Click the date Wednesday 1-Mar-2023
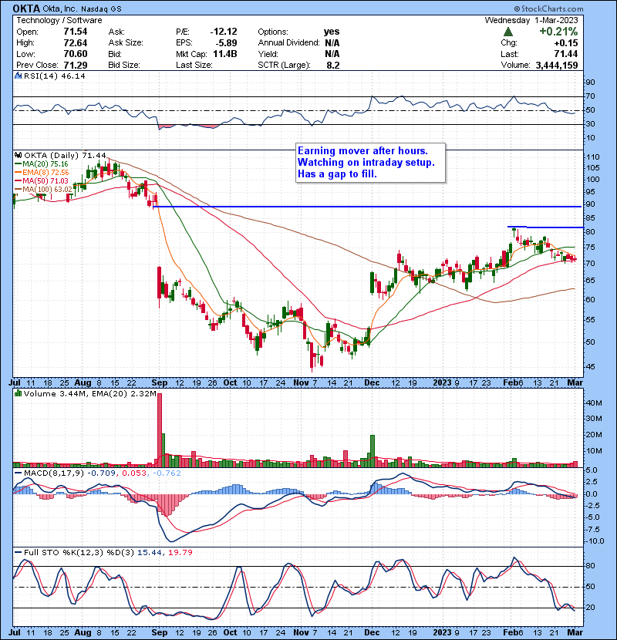 tap(531, 20)
